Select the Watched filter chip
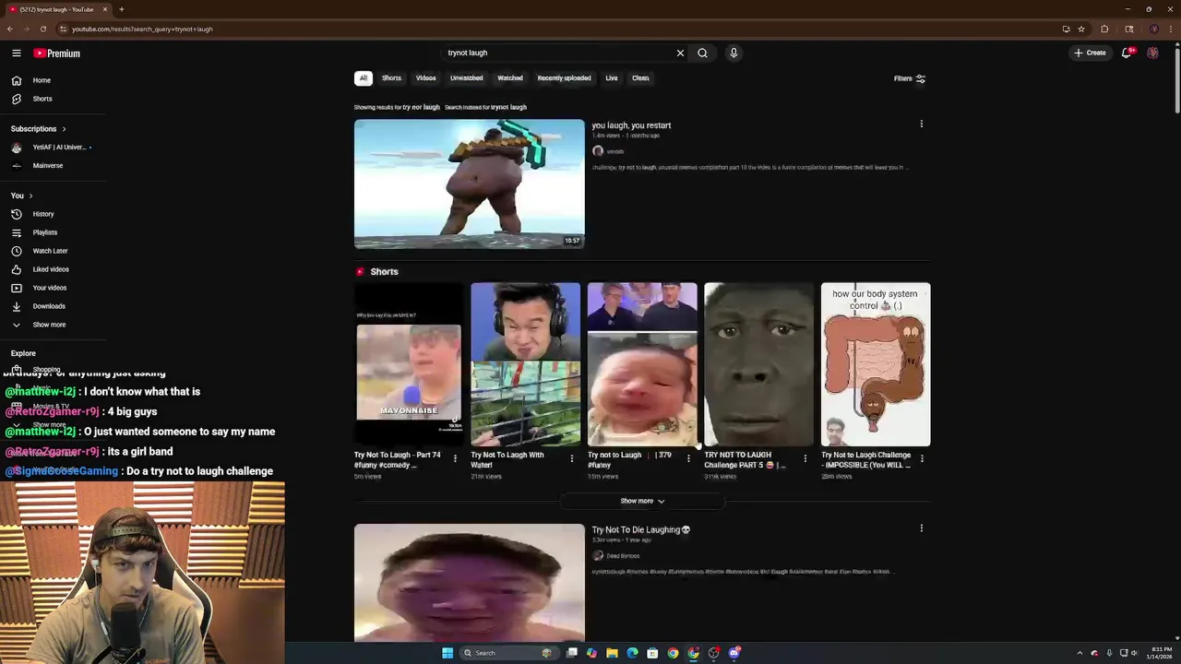The width and height of the screenshot is (1181, 664). pos(510,78)
